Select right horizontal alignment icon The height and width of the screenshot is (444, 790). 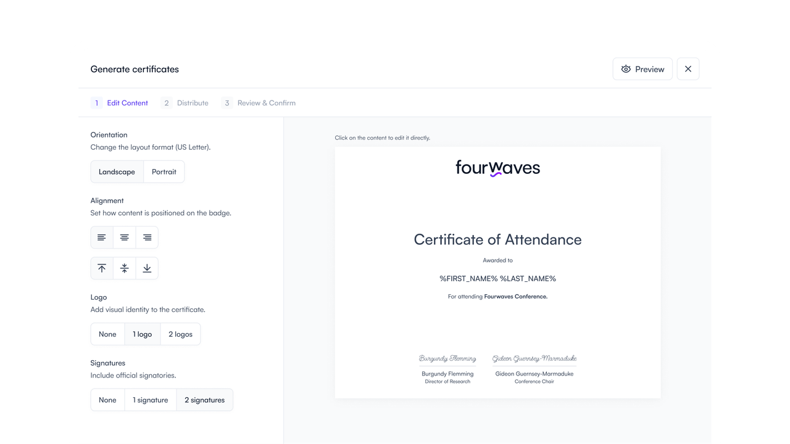[147, 237]
